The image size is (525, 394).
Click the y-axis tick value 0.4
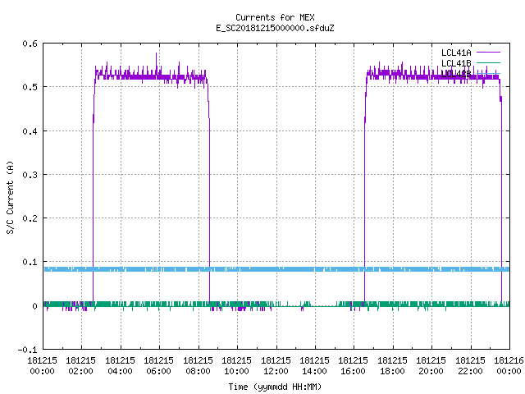[x=30, y=131]
